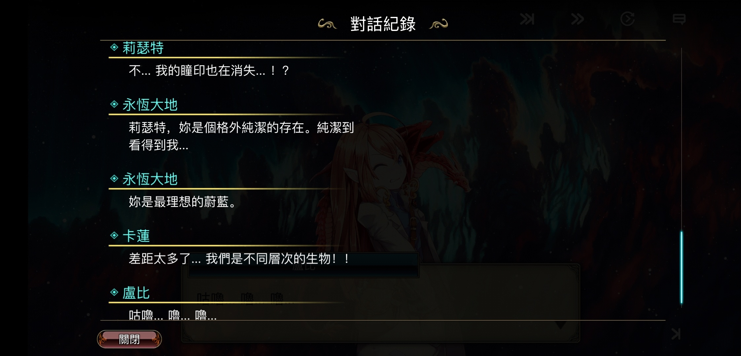Tap the jump-to-bottom arrow icon at lower right
Image resolution: width=741 pixels, height=356 pixels.
coord(676,334)
